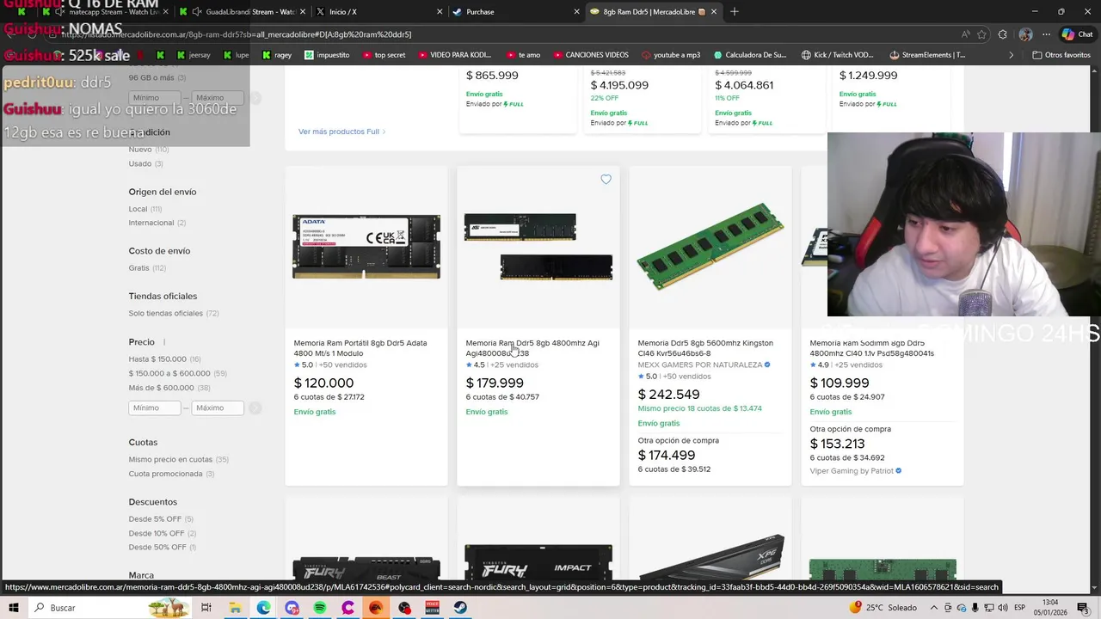
Task: Open Kick / Twitch VOD bookmark
Action: [838, 55]
